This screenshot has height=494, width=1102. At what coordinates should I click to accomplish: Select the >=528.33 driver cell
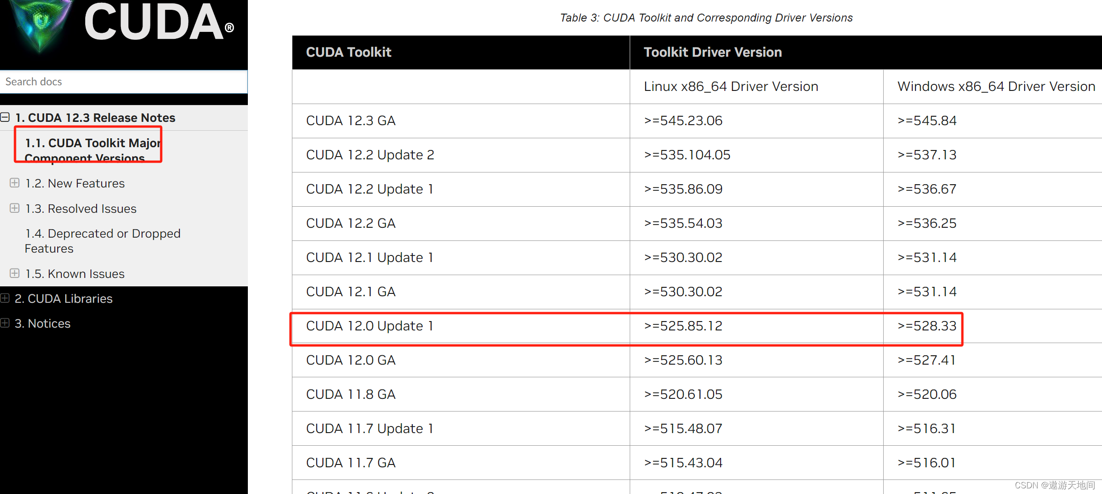tap(993, 326)
